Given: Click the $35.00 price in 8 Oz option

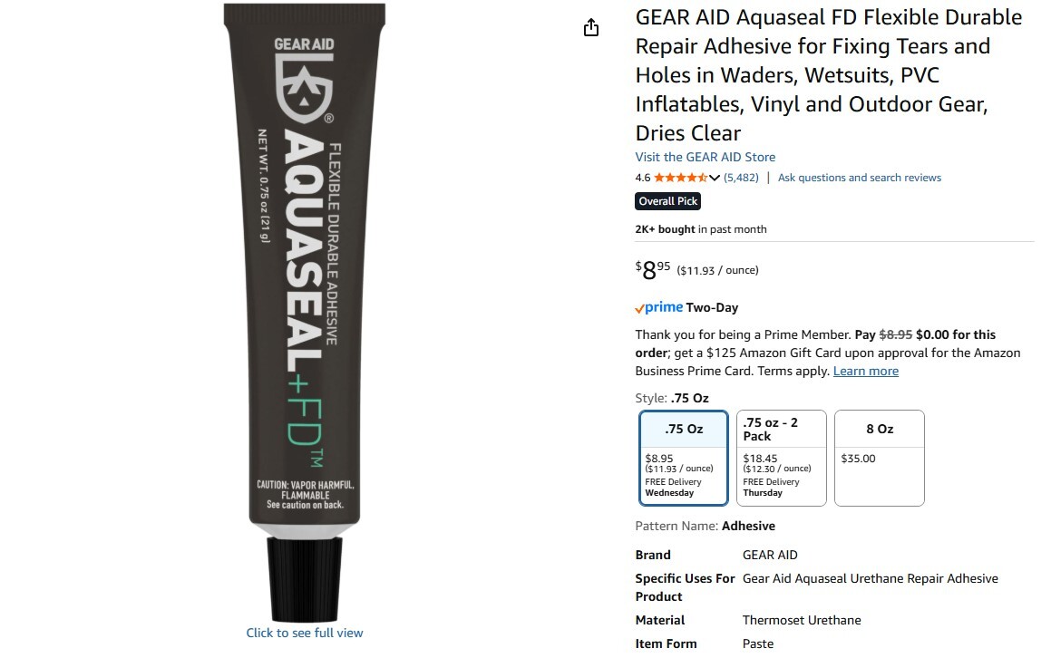Looking at the screenshot, I should point(858,459).
